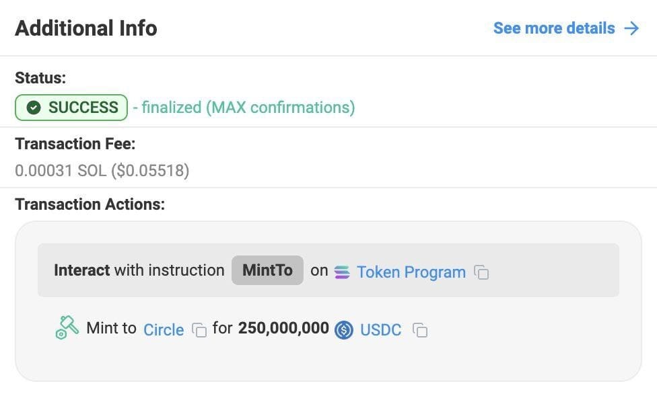
Task: Copy the Token Program address
Action: [481, 272]
